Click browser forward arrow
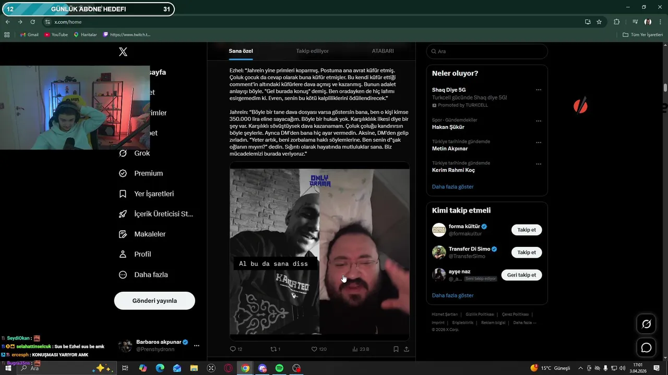This screenshot has height=375, width=668. click(20, 22)
